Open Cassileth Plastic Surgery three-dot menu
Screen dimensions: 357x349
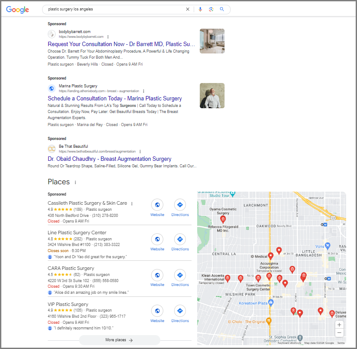132,204
